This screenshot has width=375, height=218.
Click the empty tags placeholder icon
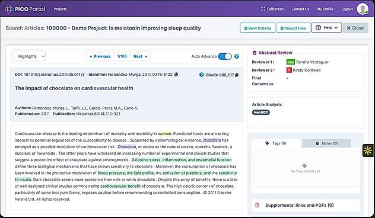point(304,166)
